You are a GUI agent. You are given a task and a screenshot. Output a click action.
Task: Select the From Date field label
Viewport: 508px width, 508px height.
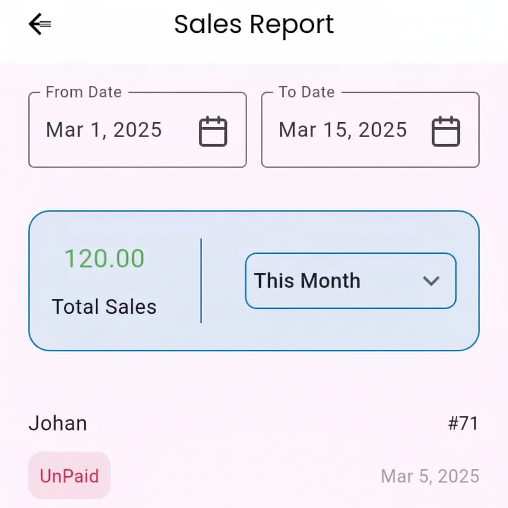pos(84,92)
